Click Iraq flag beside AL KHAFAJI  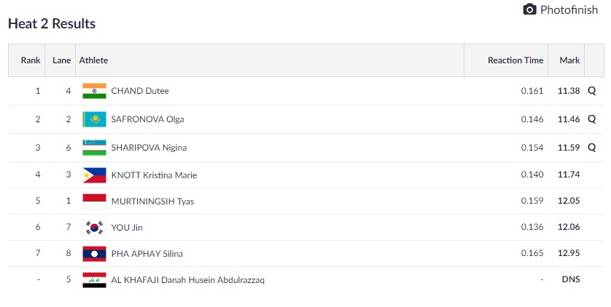94,280
